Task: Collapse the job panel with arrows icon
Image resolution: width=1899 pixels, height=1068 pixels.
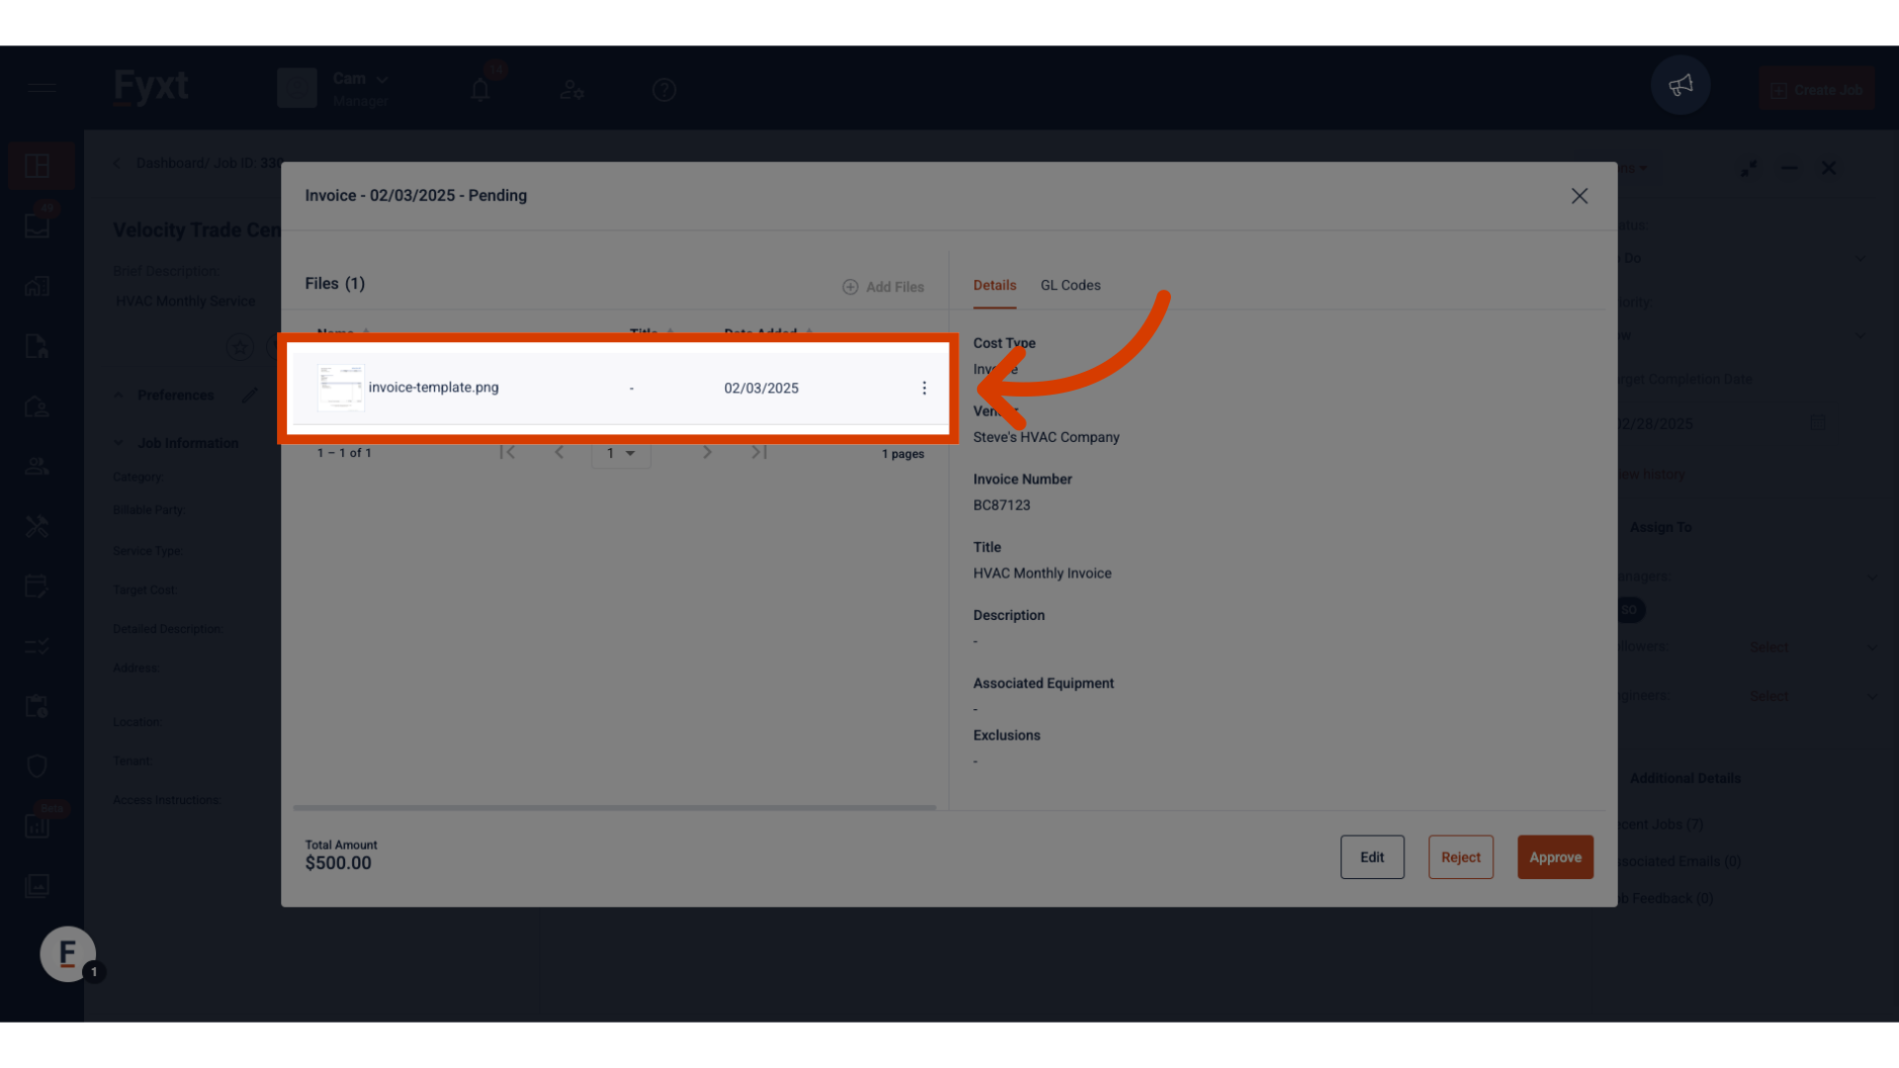Action: [x=1750, y=169]
